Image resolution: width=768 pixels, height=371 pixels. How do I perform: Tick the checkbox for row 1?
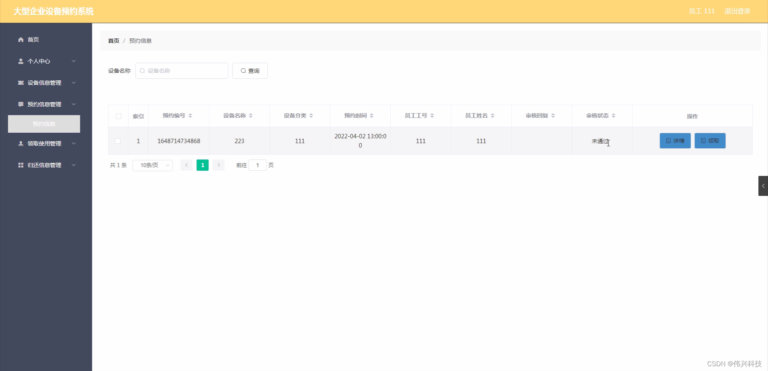point(118,141)
